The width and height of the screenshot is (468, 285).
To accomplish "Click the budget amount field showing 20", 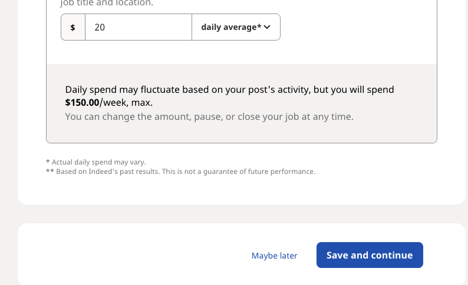I will [138, 27].
